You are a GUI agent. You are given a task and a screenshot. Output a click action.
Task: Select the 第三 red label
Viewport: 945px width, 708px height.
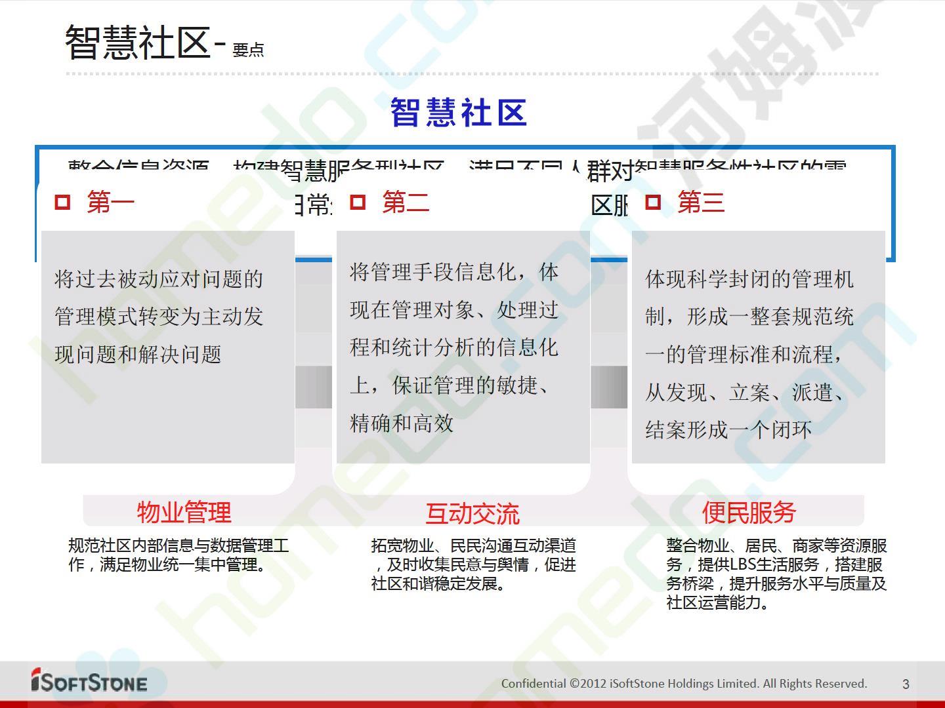pyautogui.click(x=701, y=202)
